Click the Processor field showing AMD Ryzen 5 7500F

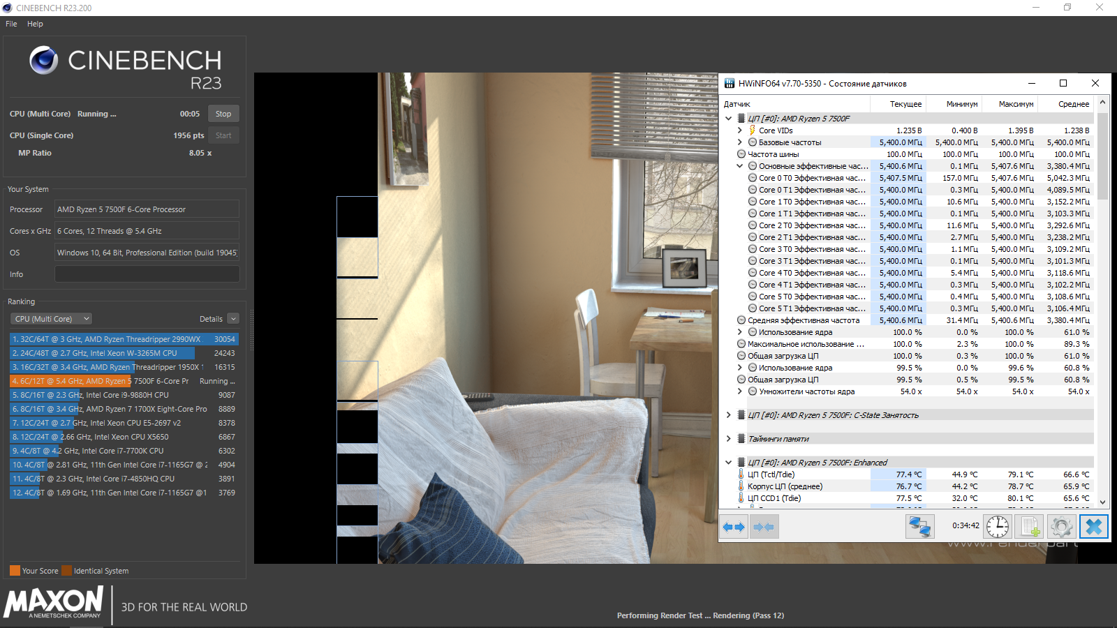[147, 209]
